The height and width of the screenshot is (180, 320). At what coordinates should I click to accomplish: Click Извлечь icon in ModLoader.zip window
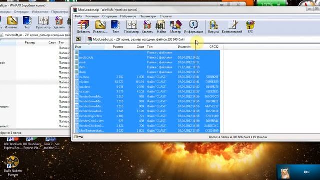[100, 26]
